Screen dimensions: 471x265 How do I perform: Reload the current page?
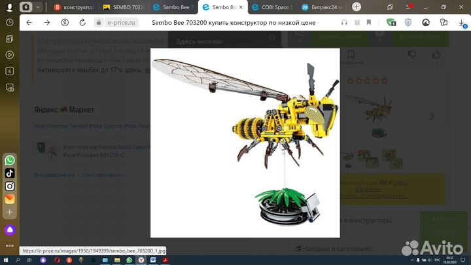[64, 22]
